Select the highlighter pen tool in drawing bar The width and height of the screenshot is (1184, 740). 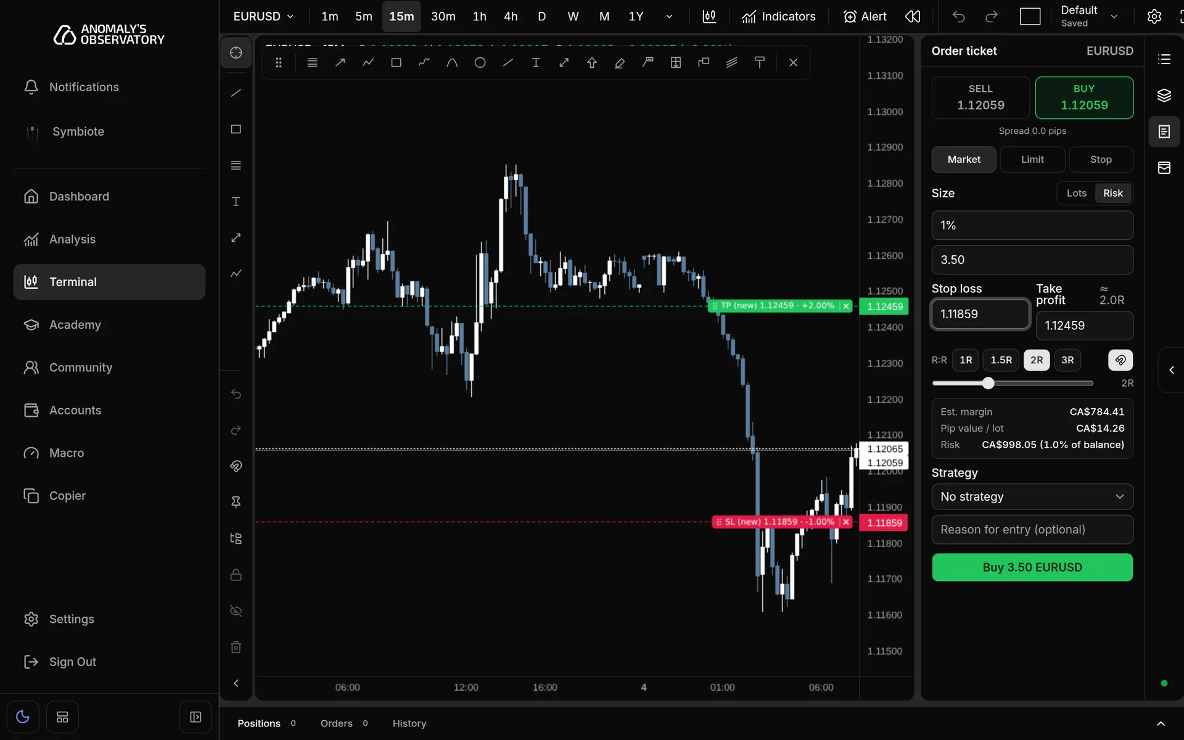coord(620,62)
